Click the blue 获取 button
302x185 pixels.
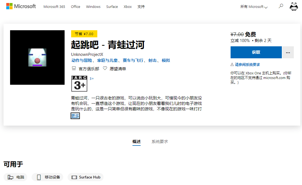tap(256, 52)
